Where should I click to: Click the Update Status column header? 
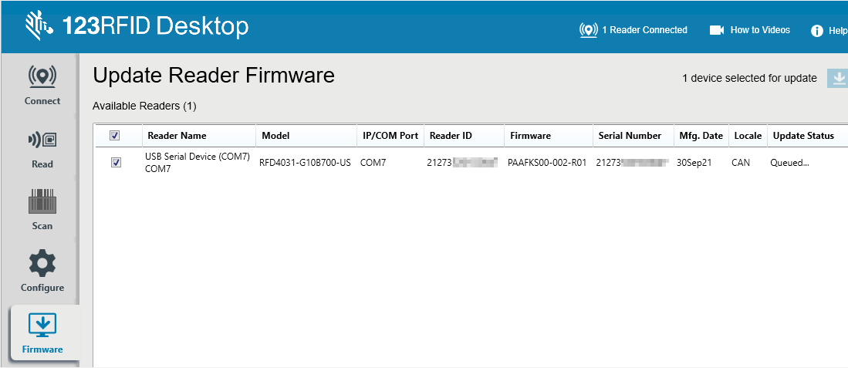pos(803,136)
